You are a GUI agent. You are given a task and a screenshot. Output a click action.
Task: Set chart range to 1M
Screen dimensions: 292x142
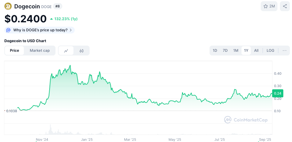[x=236, y=51]
